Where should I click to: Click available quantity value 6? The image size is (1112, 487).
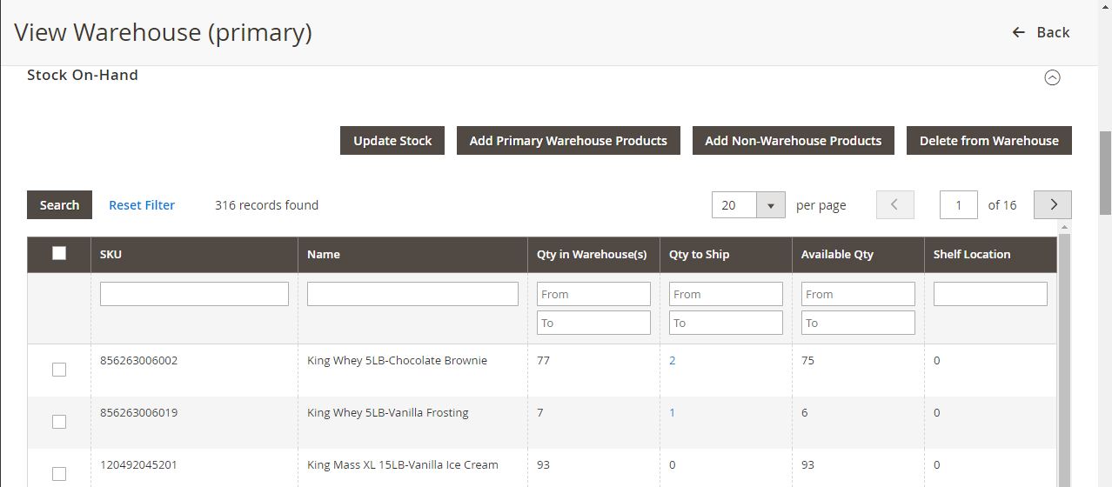point(805,413)
